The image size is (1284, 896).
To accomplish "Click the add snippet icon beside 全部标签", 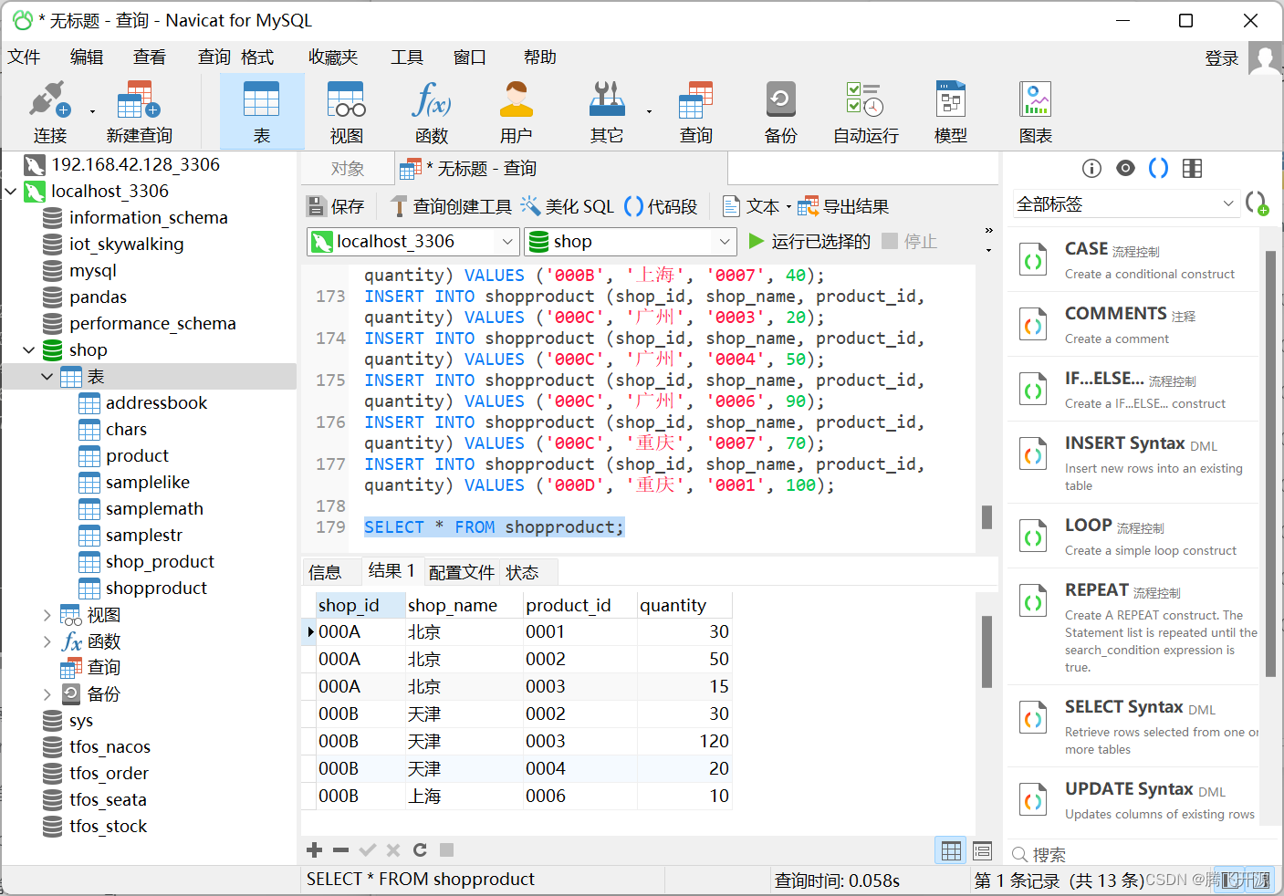I will click(x=1258, y=203).
